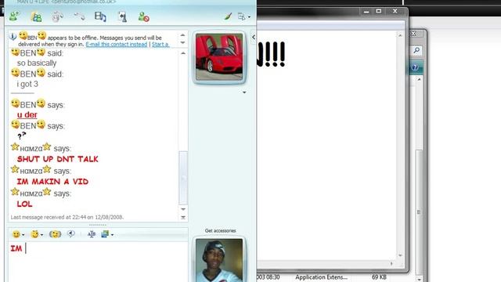The height and width of the screenshot is (282, 501).
Task: Click the 'i got 3' message
Action: pos(27,84)
